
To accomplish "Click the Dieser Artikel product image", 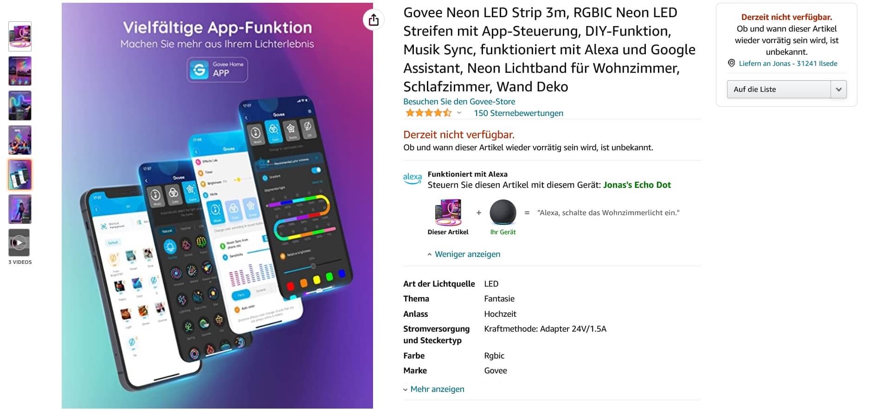I will [448, 212].
